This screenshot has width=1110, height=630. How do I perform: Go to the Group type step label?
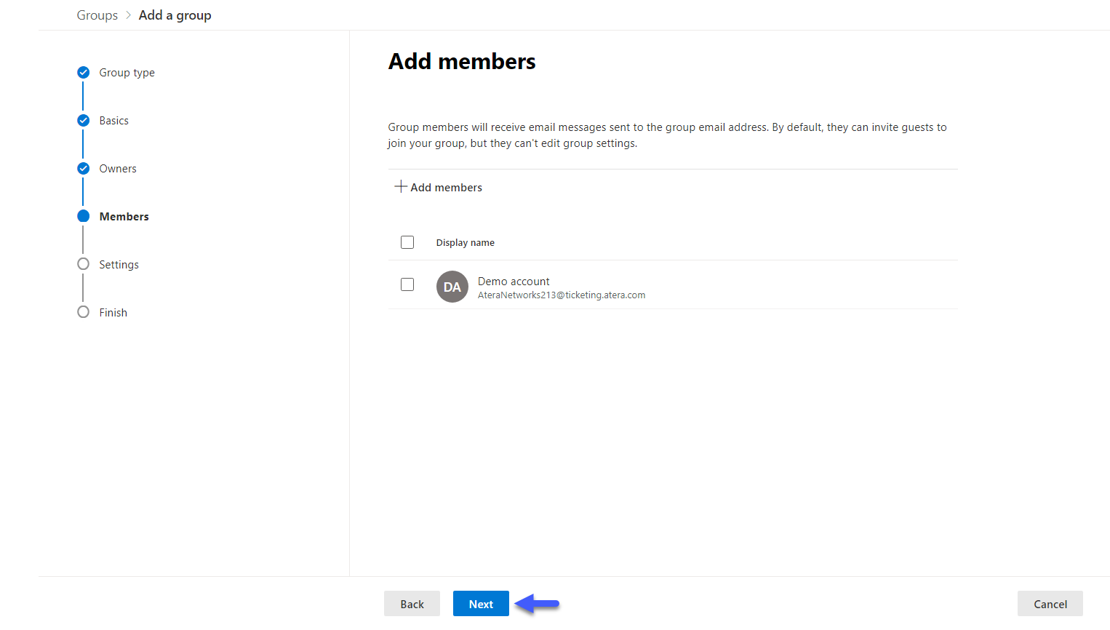tap(127, 73)
